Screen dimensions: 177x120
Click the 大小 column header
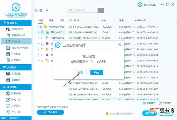pos(103,20)
